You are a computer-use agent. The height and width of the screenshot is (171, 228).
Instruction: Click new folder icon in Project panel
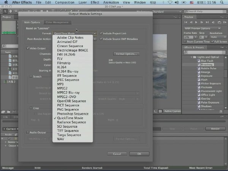[x=9, y=112]
